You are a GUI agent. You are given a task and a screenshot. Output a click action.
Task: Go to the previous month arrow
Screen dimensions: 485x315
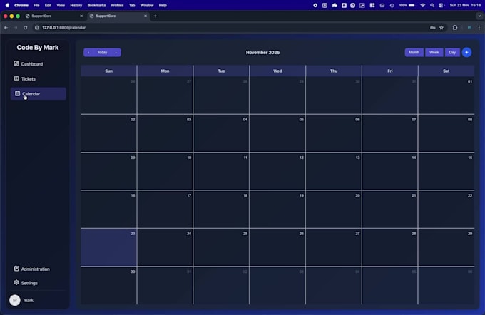(88, 53)
